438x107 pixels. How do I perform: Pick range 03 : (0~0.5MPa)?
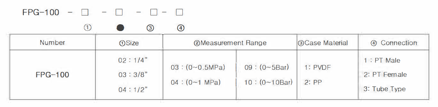coord(198,68)
